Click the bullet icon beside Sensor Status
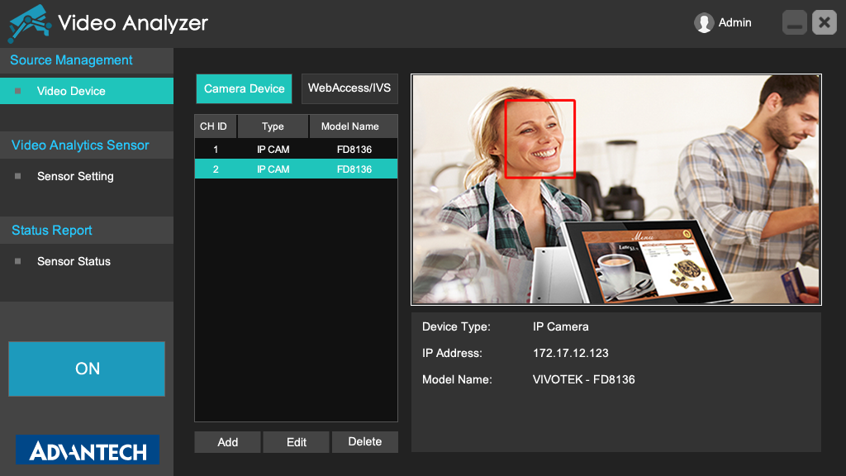The image size is (846, 476). click(x=18, y=261)
